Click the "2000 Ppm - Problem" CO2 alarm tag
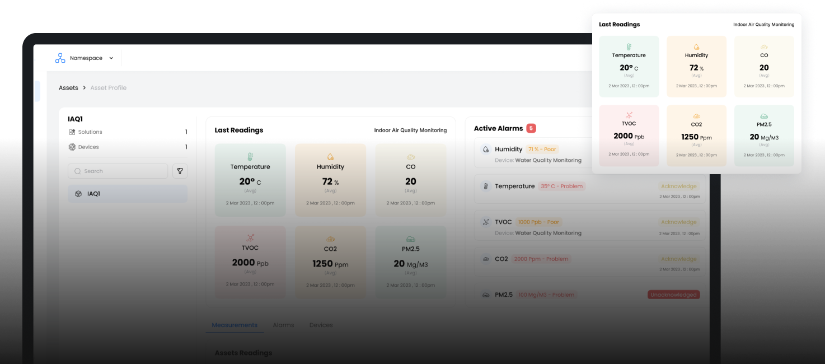The width and height of the screenshot is (825, 364). tap(541, 259)
